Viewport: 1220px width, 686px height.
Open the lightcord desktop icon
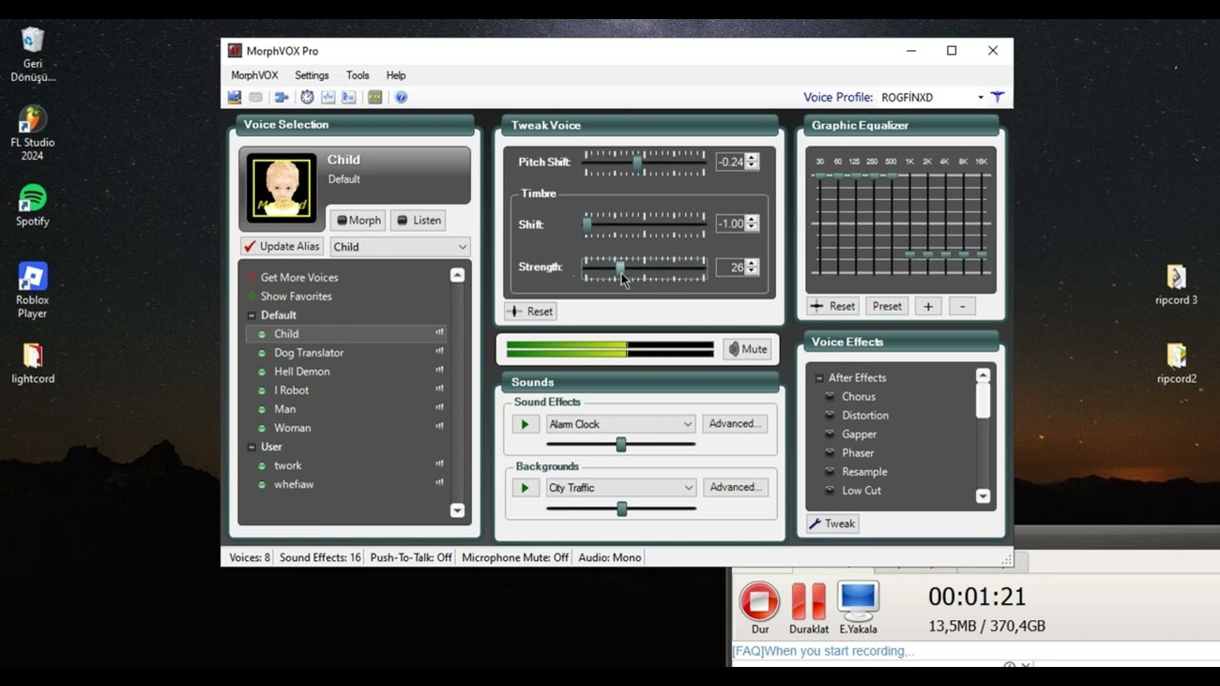pos(32,363)
